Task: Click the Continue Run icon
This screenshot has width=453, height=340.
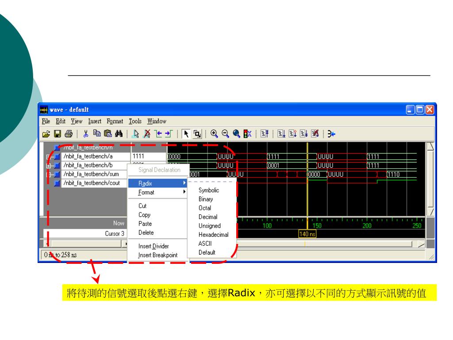Action: 293,134
